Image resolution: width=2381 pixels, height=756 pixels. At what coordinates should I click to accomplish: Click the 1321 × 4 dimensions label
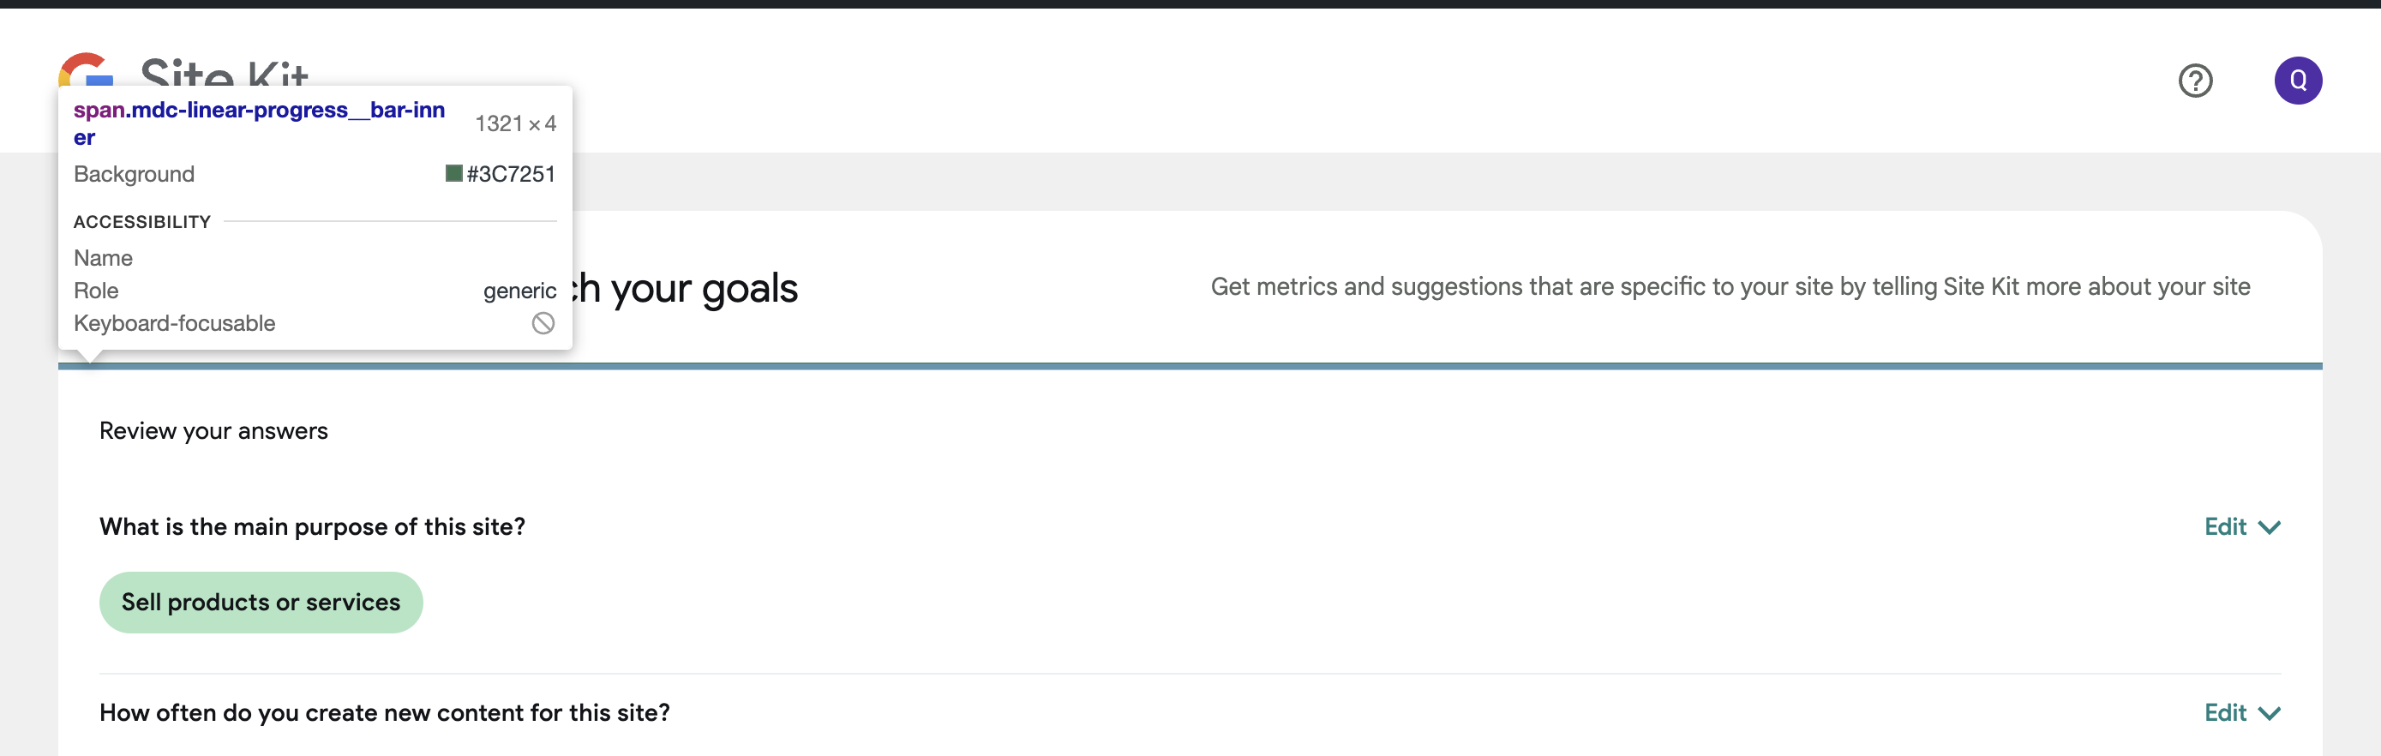point(515,122)
